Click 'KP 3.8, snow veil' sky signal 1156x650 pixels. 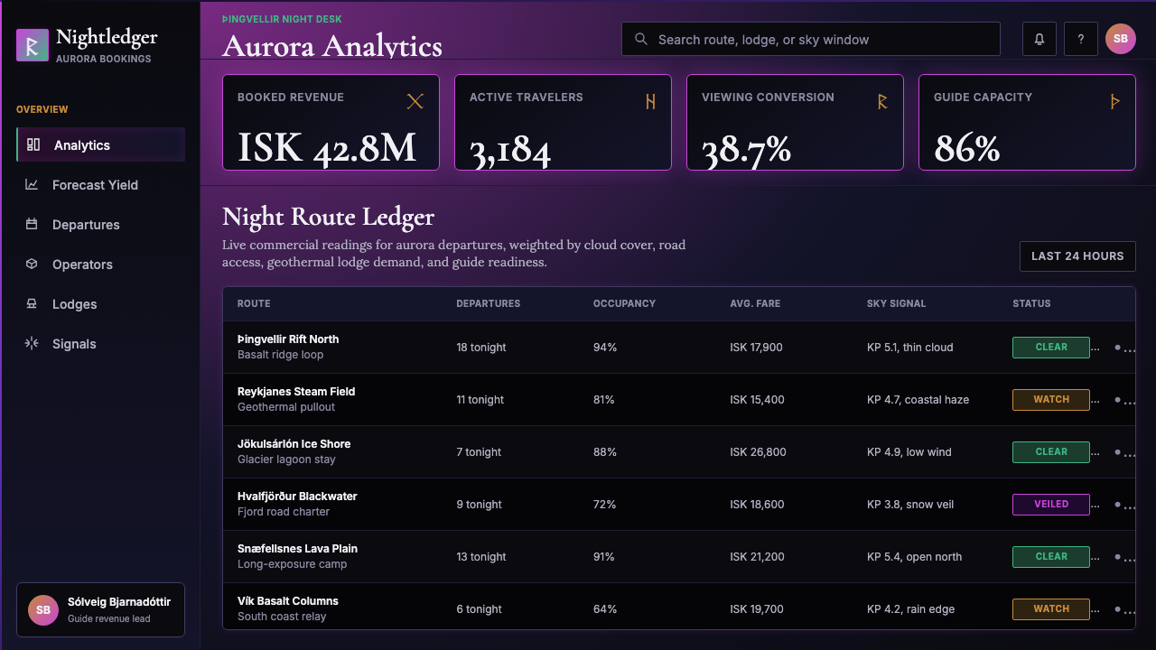[x=910, y=504]
